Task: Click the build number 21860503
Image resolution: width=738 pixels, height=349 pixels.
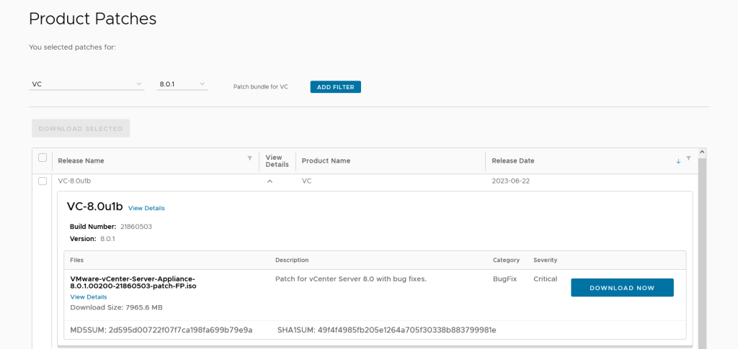Action: [x=136, y=227]
